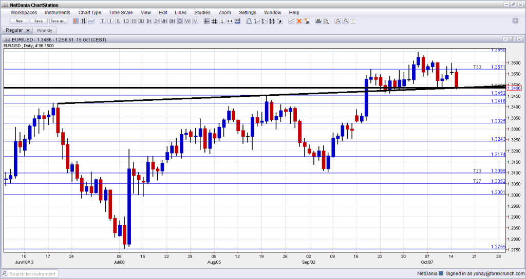Click the falling trend line drawing tool
This screenshot has width=526, height=279.
coord(265,21)
